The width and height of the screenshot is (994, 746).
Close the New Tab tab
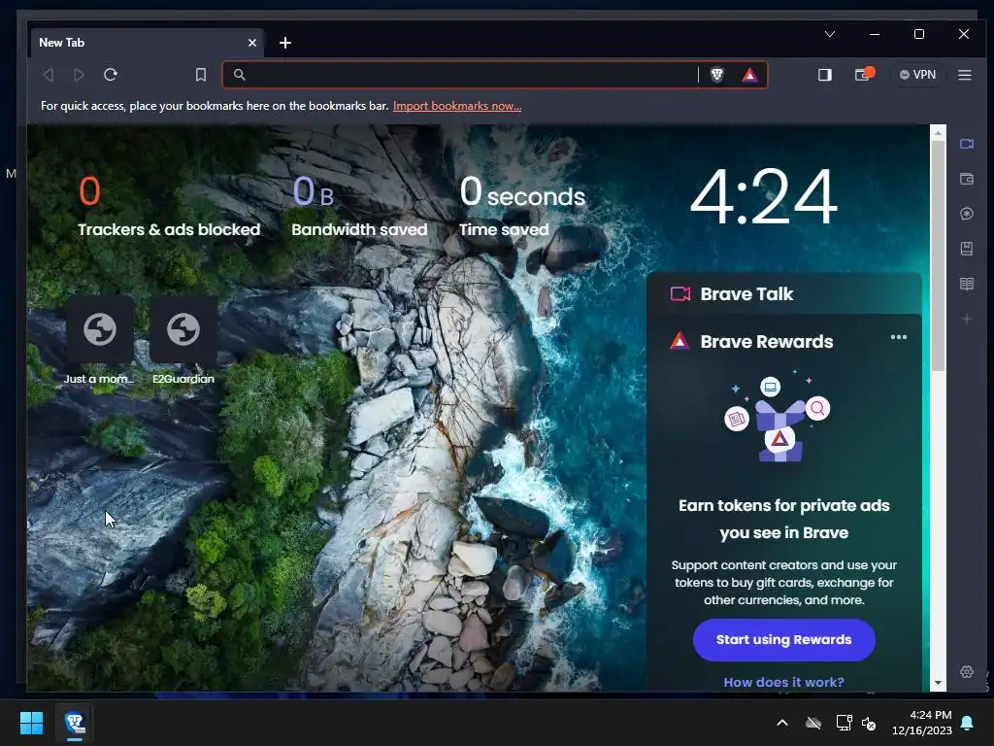(x=252, y=43)
